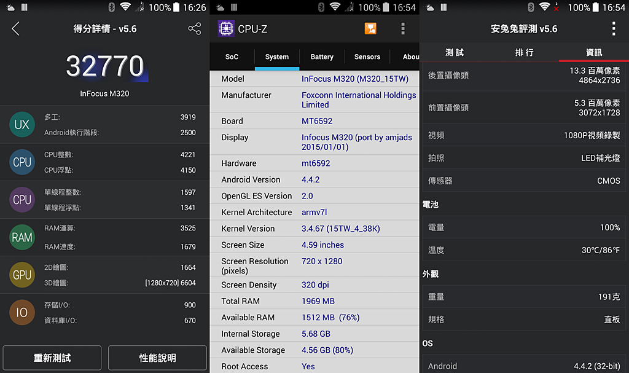Tap the Board value MT6592
This screenshot has width=629, height=373.
[317, 121]
